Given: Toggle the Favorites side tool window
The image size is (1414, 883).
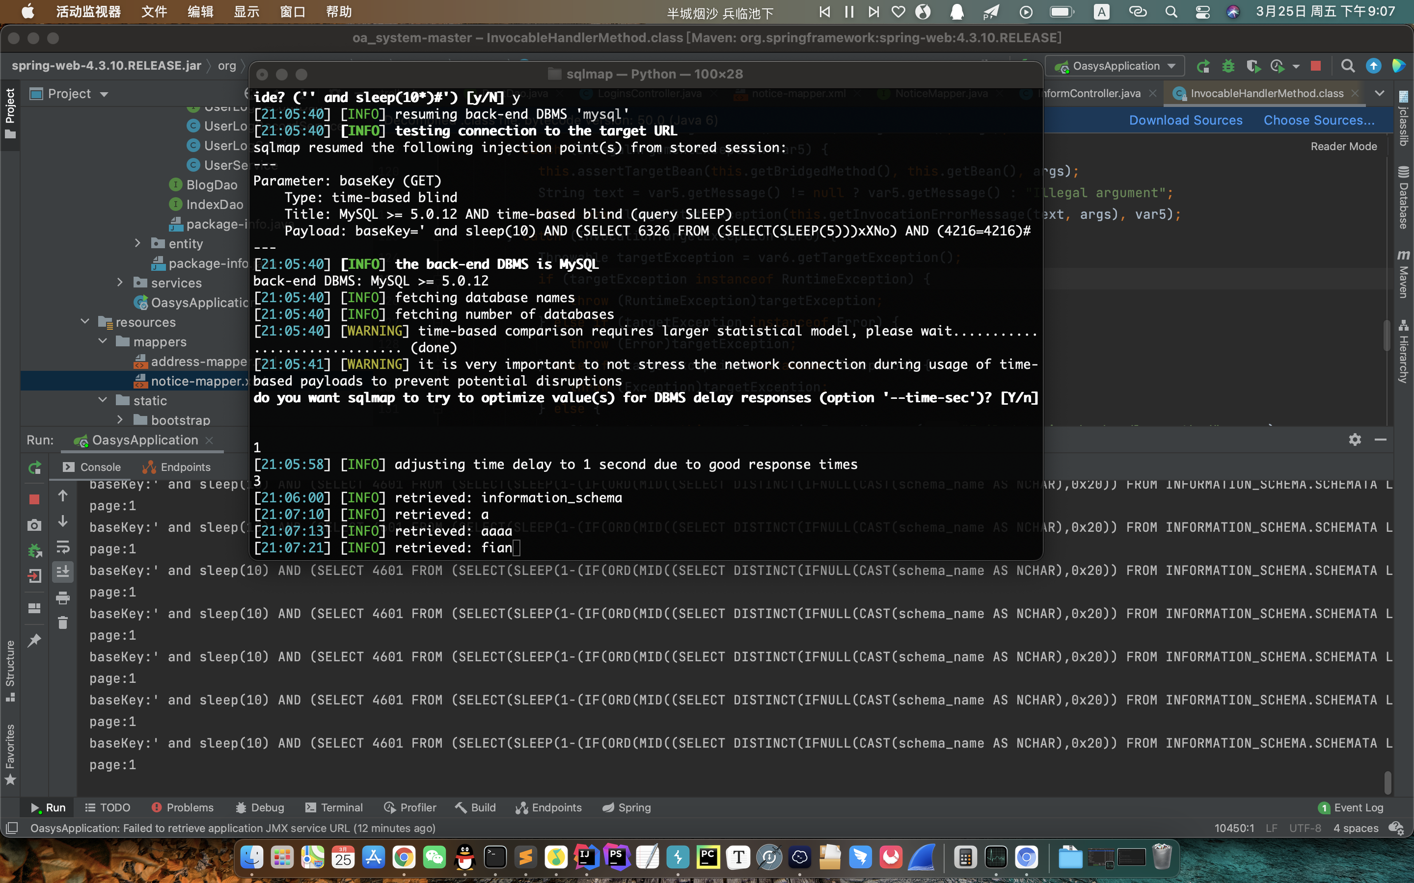Looking at the screenshot, I should click(x=10, y=754).
